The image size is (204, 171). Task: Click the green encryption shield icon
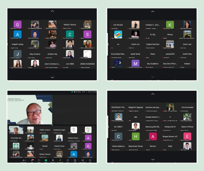[x=72, y=92]
